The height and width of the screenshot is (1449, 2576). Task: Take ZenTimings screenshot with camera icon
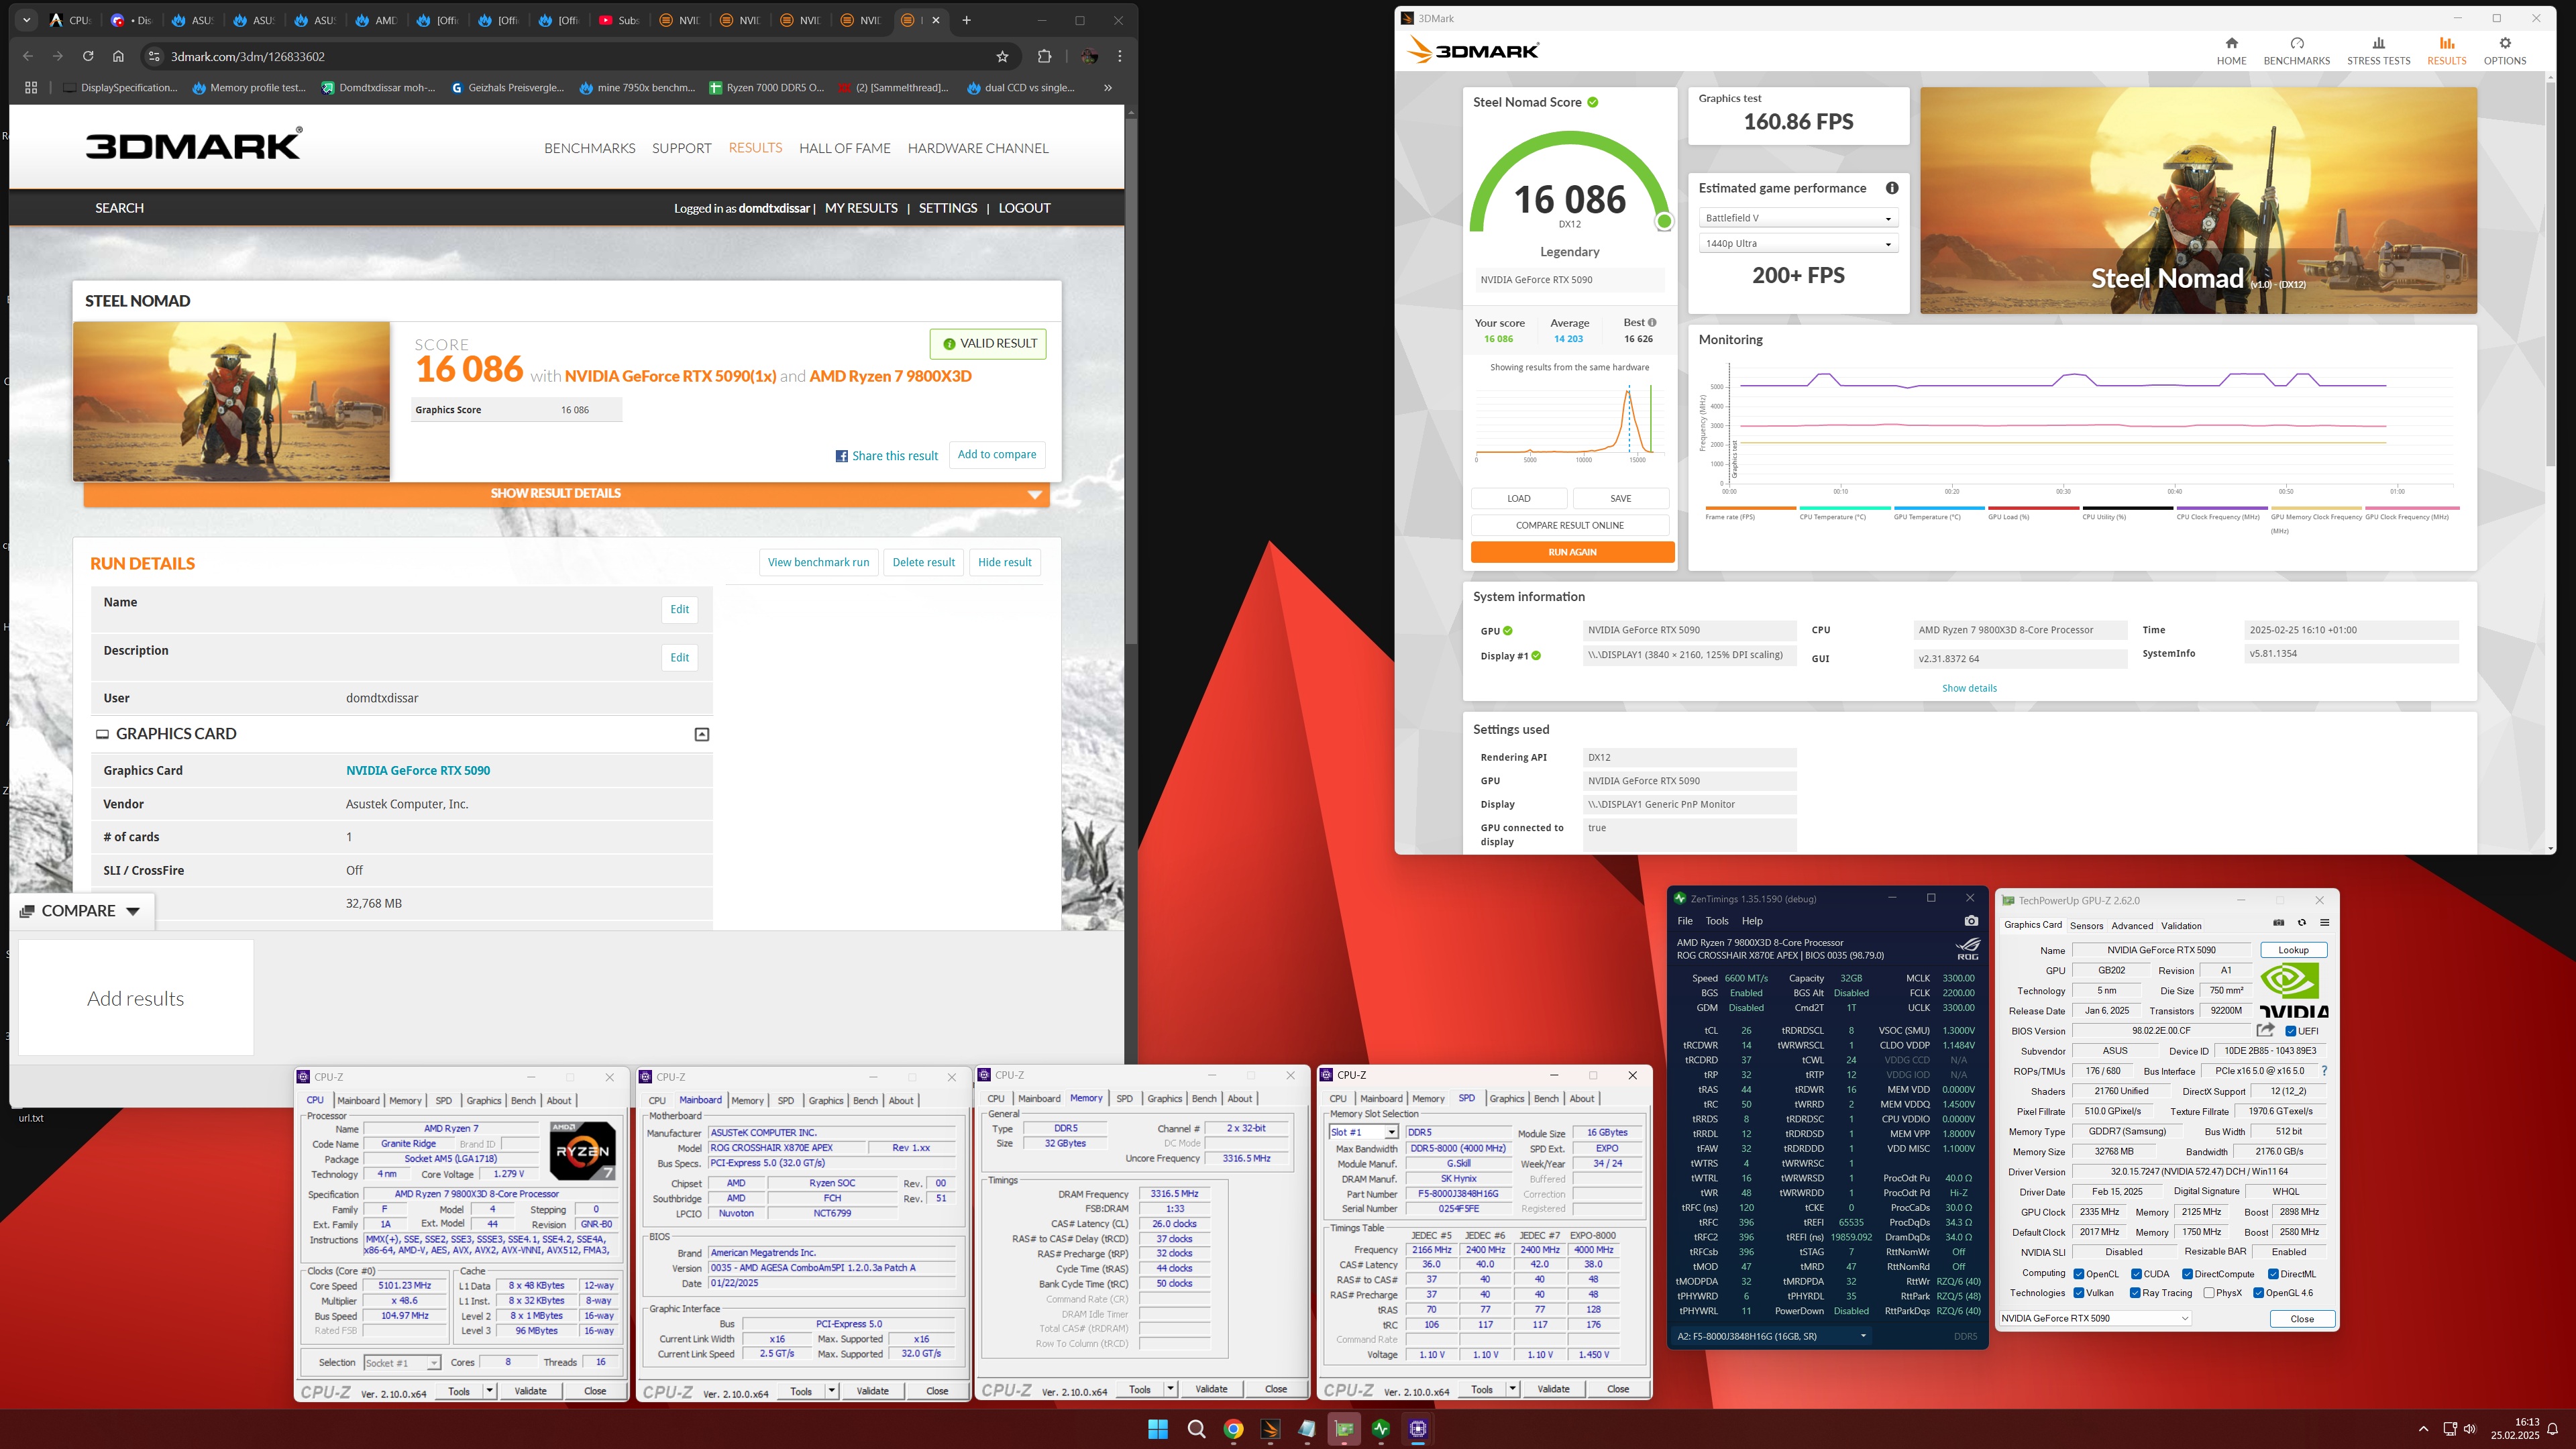(x=1971, y=921)
